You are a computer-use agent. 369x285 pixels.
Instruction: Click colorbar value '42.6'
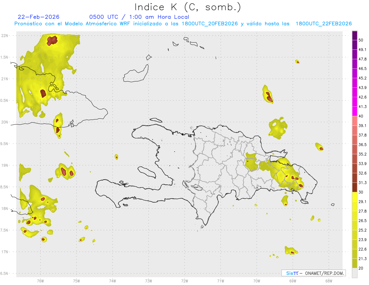pyautogui.click(x=363, y=97)
